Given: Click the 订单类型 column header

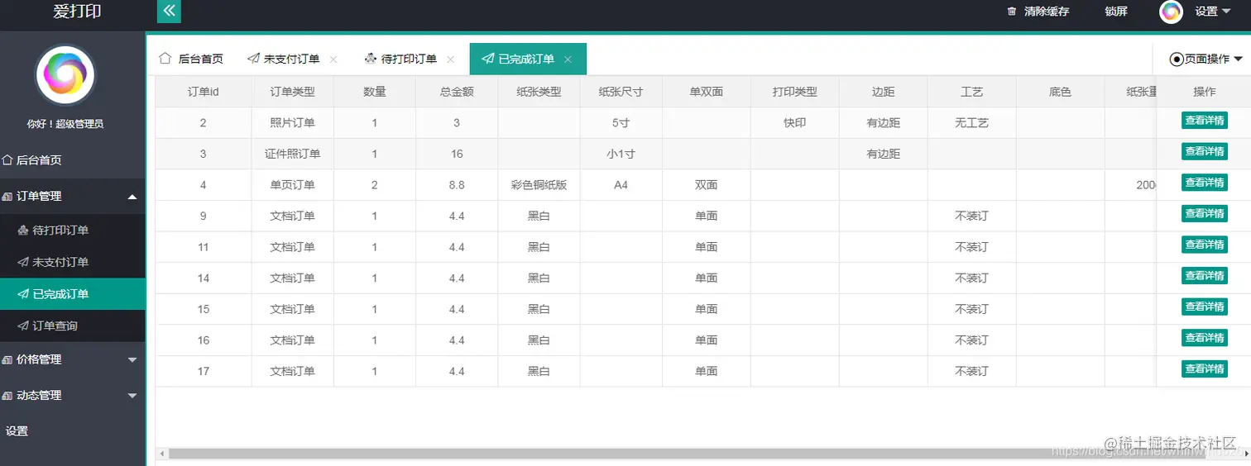Looking at the screenshot, I should [293, 92].
